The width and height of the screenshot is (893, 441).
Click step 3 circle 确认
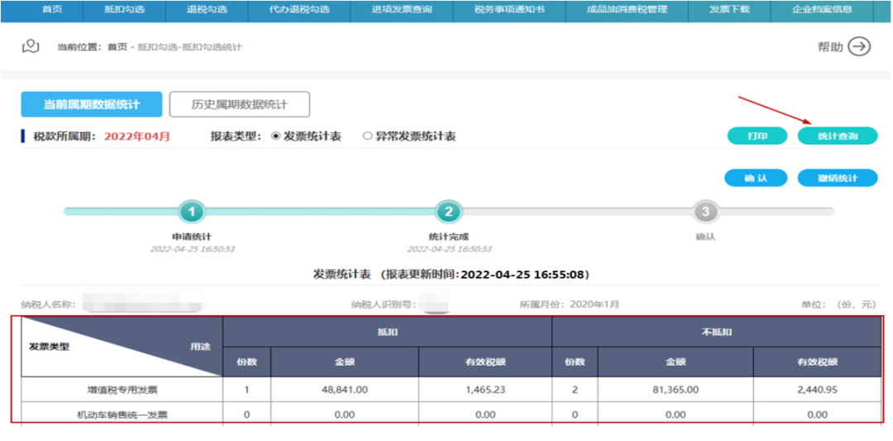pyautogui.click(x=704, y=212)
